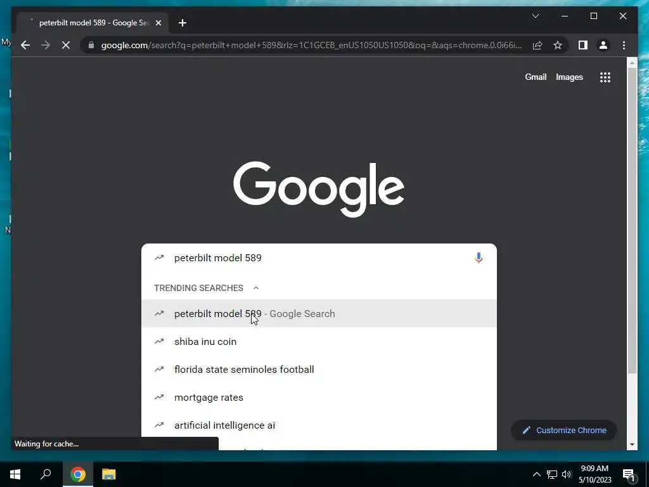Image resolution: width=649 pixels, height=487 pixels.
Task: Choose the artificial intelligence ai suggestion
Action: coord(319,425)
